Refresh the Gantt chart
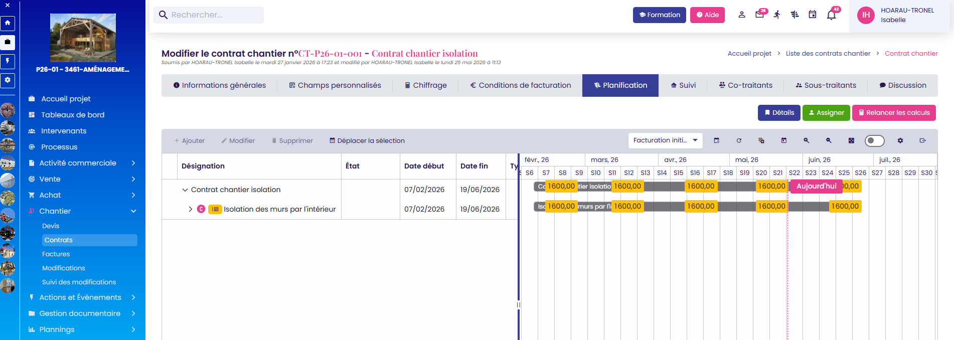Viewport: 954px width, 340px height. 739,140
